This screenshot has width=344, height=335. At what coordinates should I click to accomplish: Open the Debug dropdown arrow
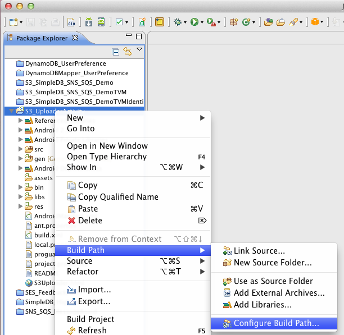pyautogui.click(x=185, y=22)
